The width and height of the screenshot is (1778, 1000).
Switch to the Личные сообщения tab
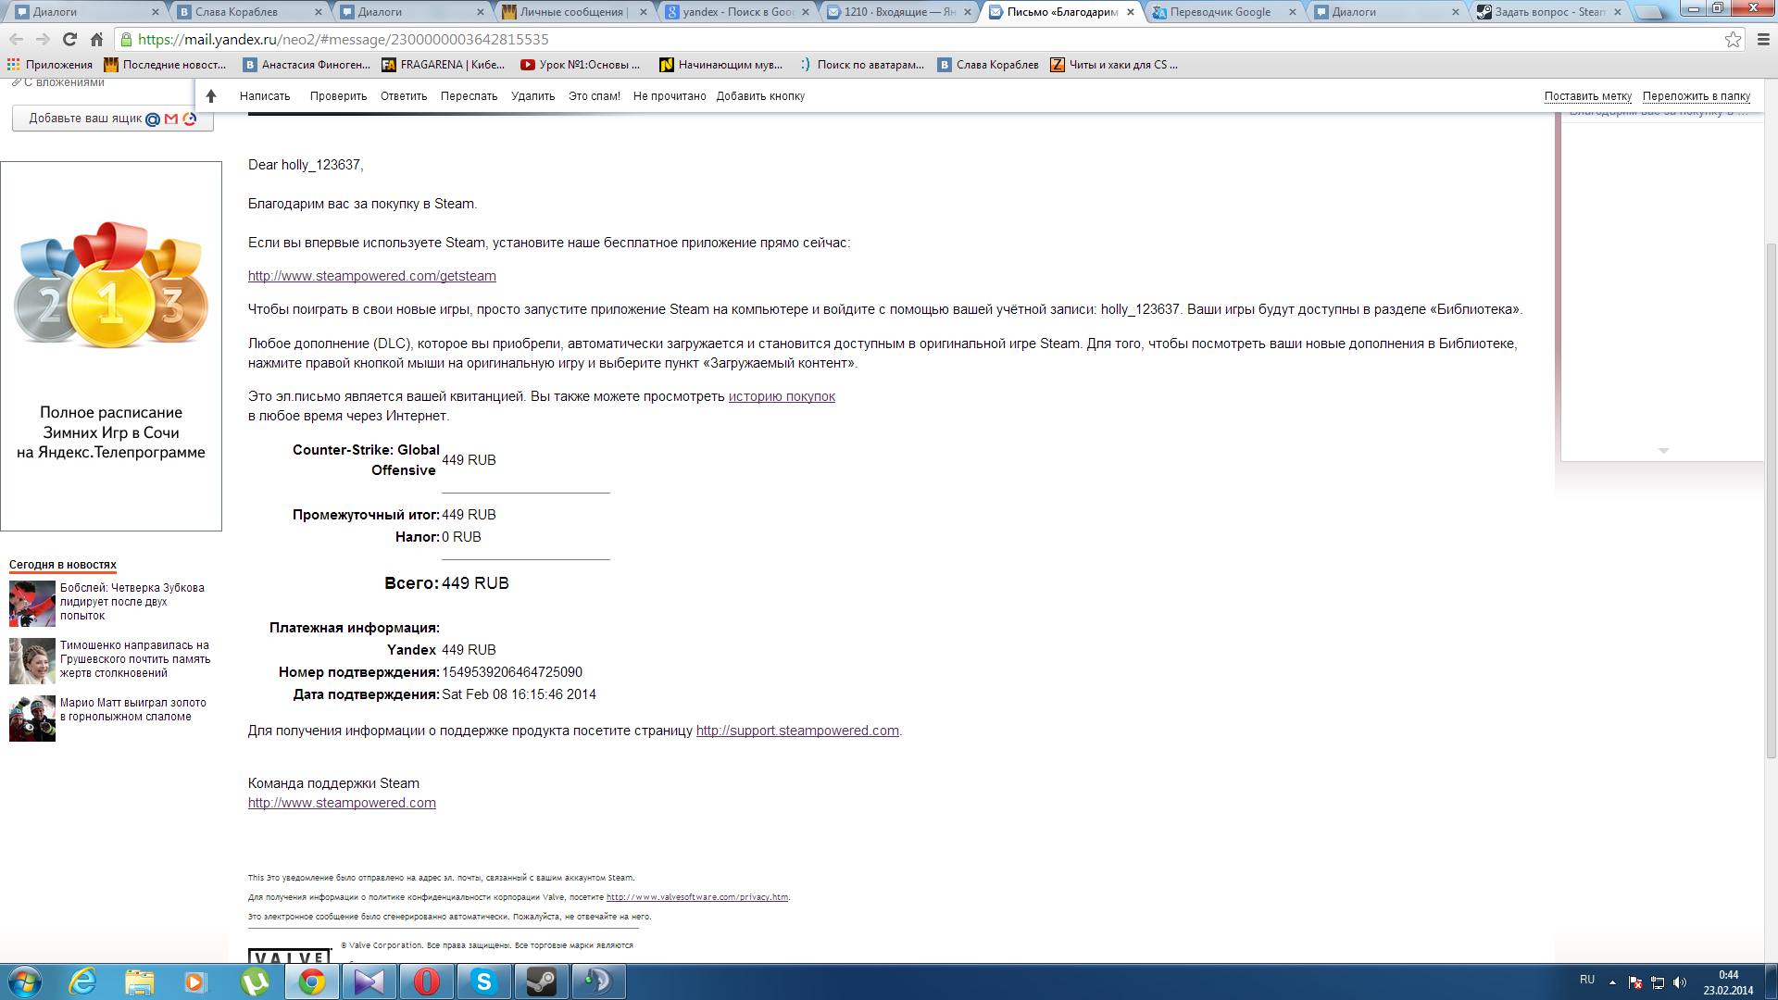[x=572, y=12]
